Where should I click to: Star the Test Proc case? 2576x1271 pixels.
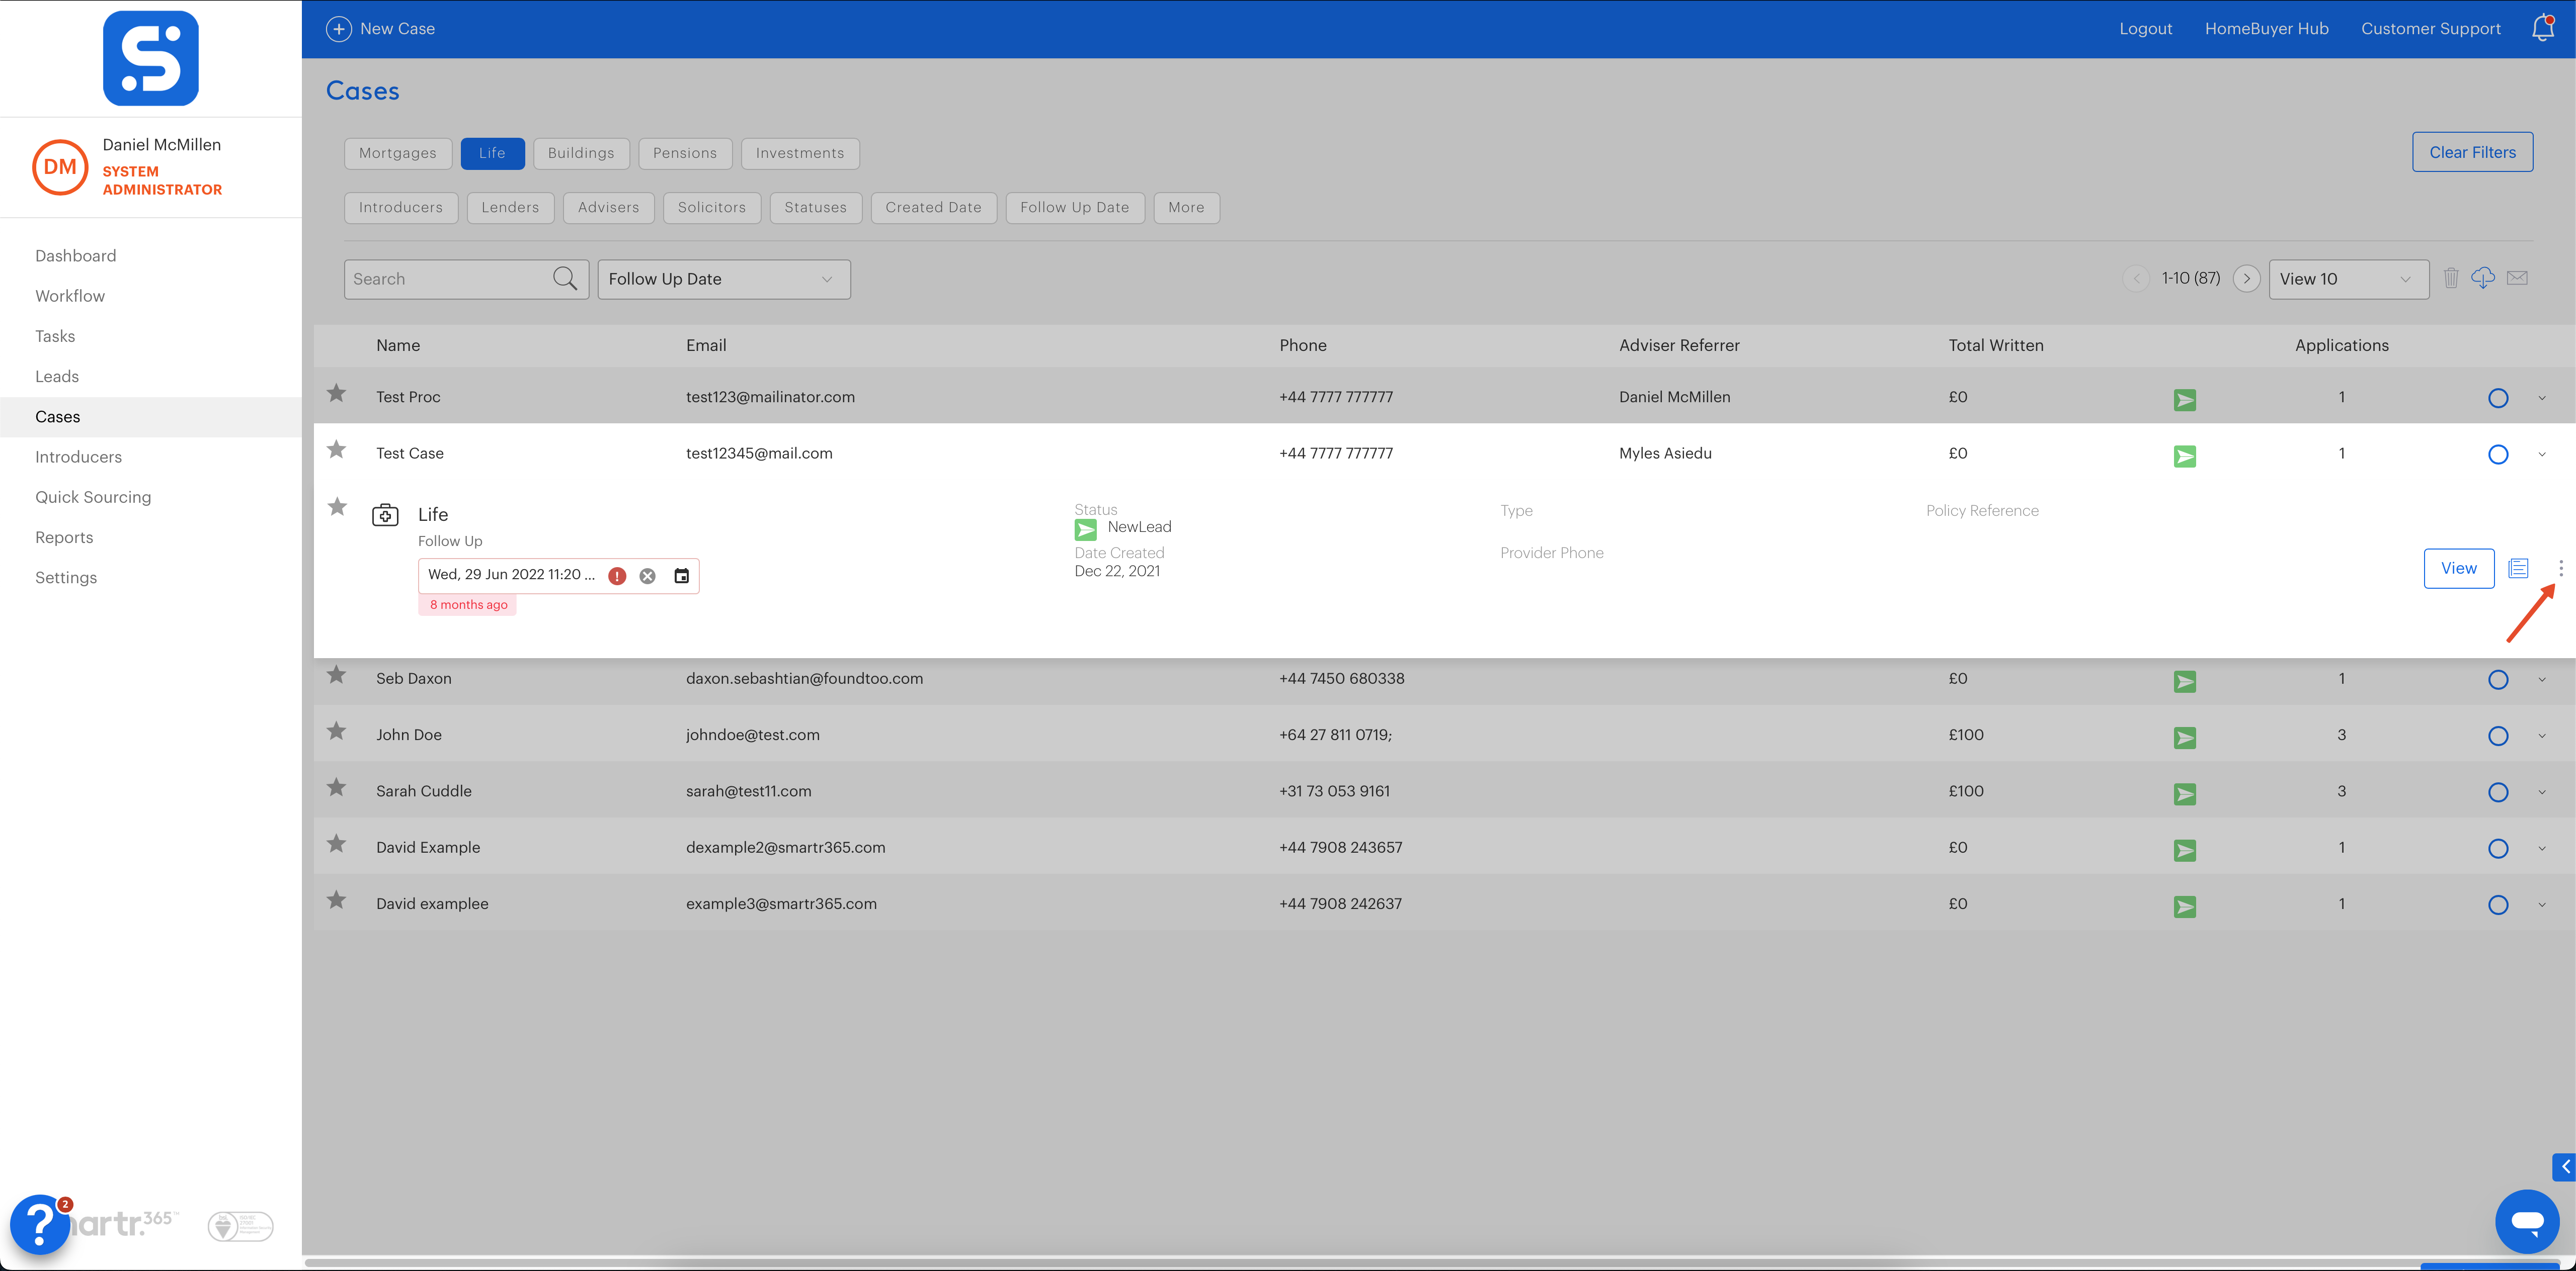pyautogui.click(x=337, y=394)
